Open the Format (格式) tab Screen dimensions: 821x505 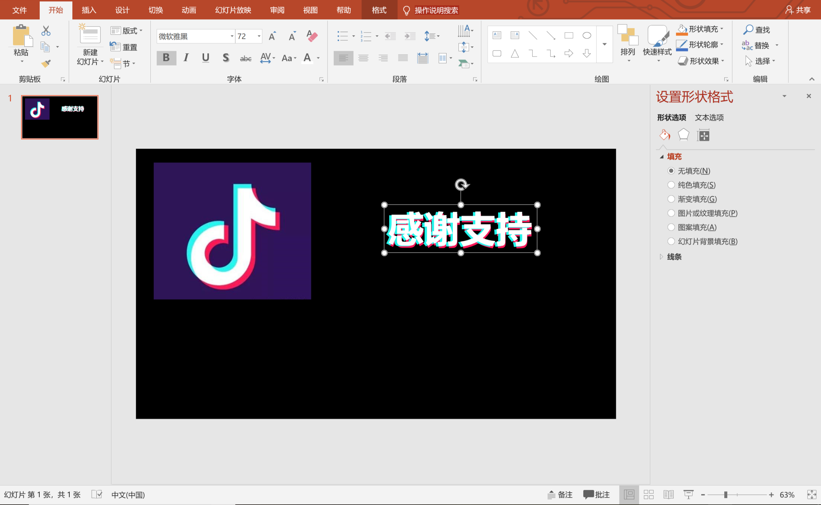click(x=379, y=10)
